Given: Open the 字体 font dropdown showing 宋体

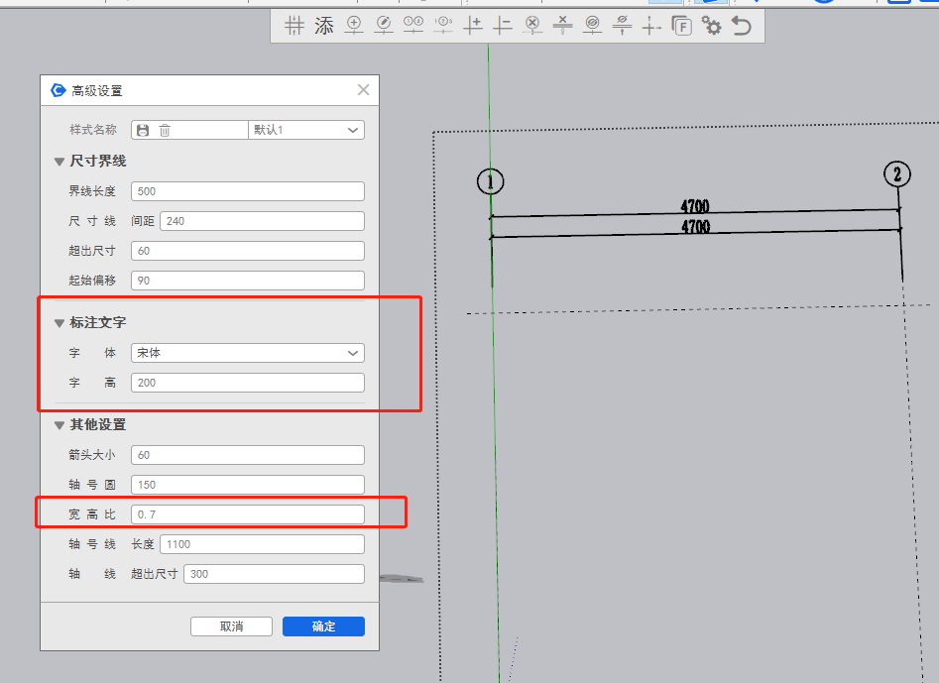Looking at the screenshot, I should pos(247,353).
